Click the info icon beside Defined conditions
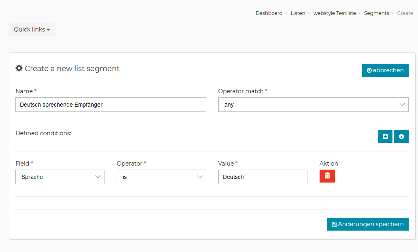 tap(401, 136)
